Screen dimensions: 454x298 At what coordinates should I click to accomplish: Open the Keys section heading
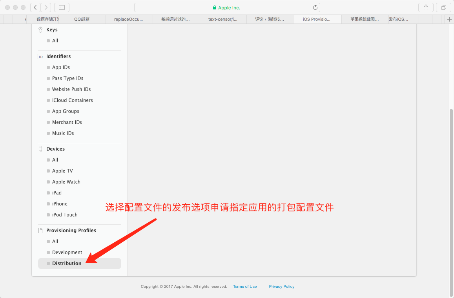[52, 29]
